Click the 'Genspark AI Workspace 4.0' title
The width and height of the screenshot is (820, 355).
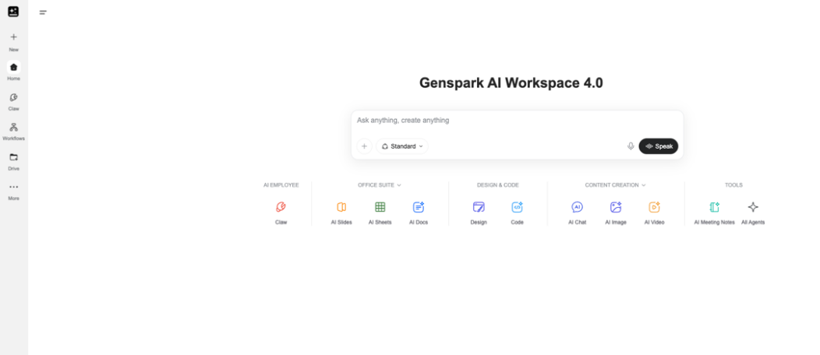[x=511, y=83]
